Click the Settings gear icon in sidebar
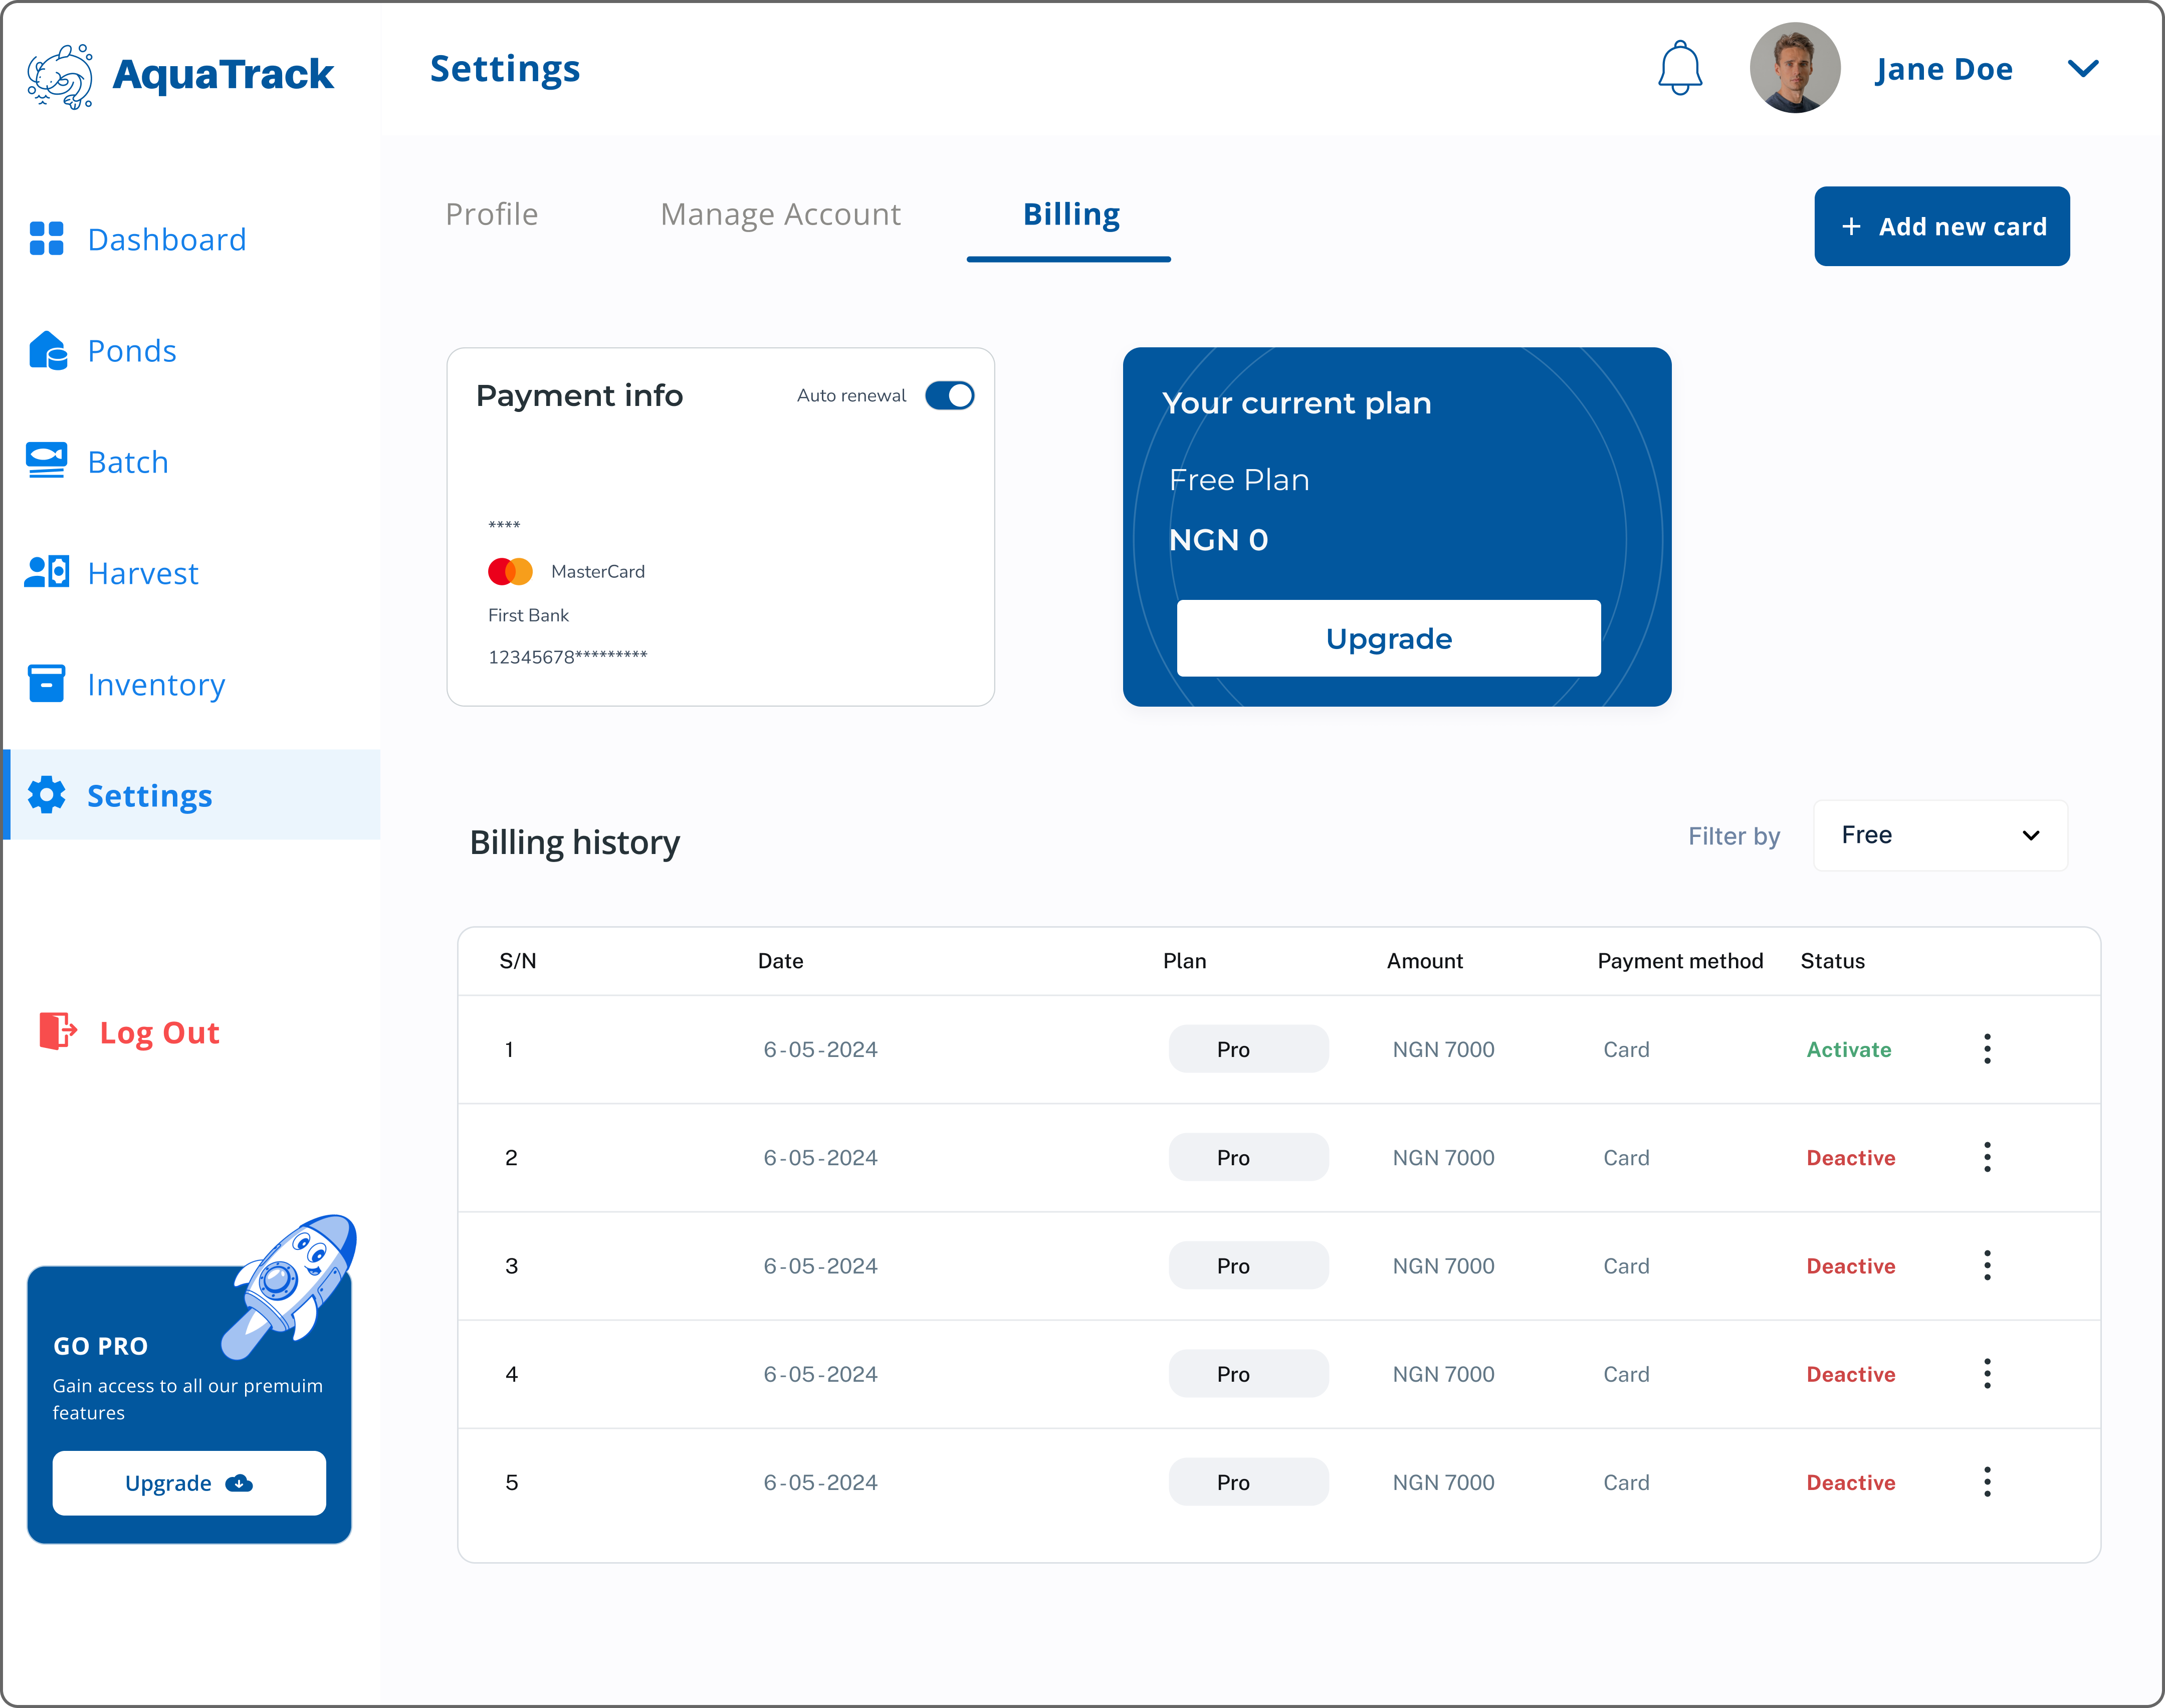 [x=47, y=795]
